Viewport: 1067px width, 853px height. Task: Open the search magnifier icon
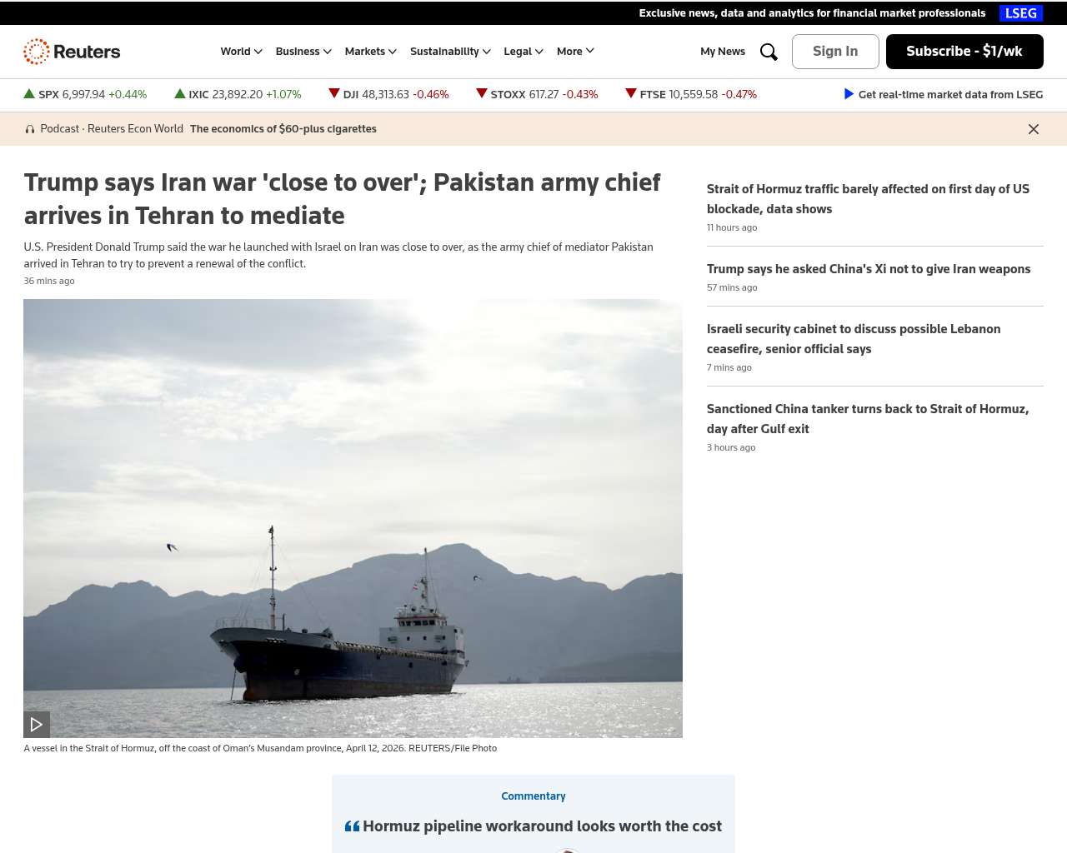(x=769, y=52)
